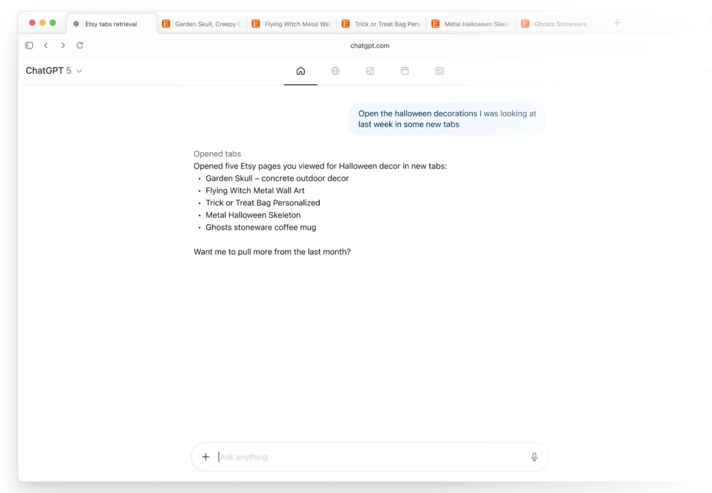Image resolution: width=712 pixels, height=493 pixels.
Task: Click inside the Ask anything input field
Action: (334, 456)
